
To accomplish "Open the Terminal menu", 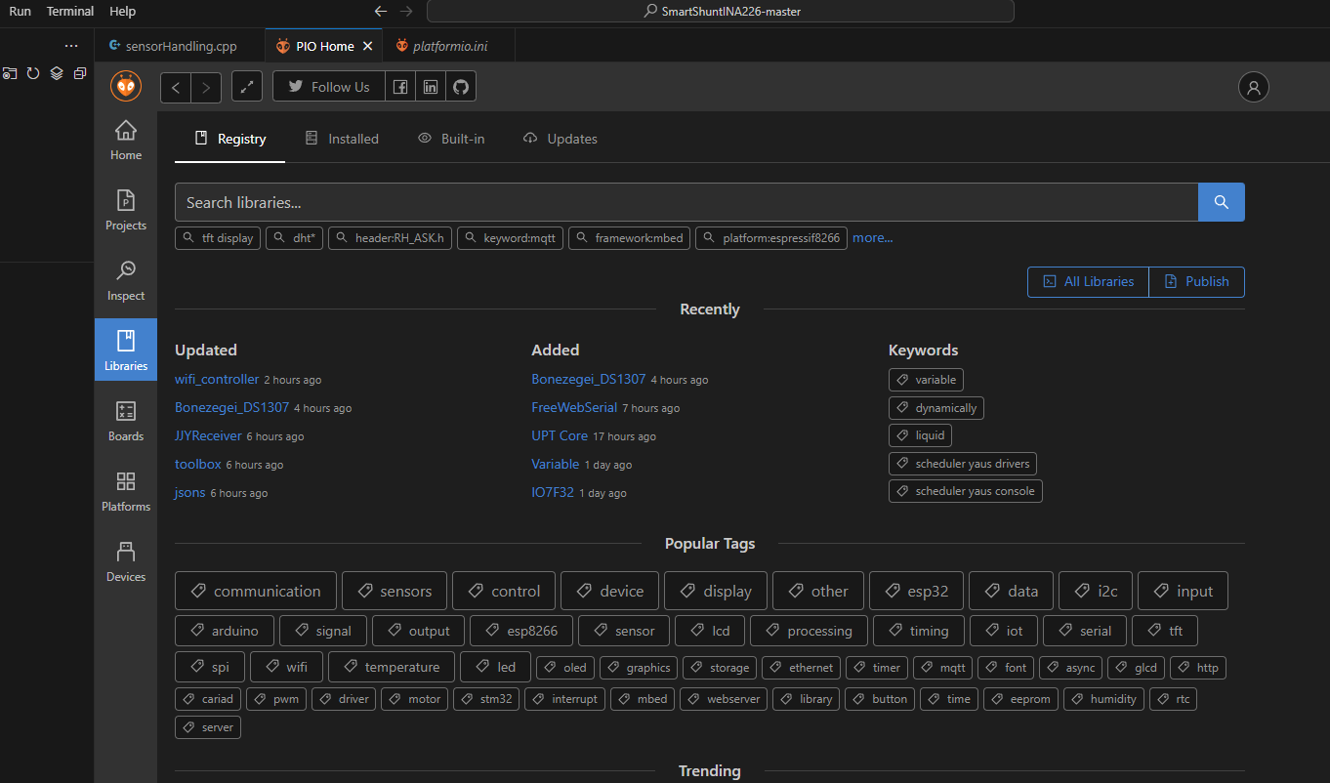I will (70, 12).
